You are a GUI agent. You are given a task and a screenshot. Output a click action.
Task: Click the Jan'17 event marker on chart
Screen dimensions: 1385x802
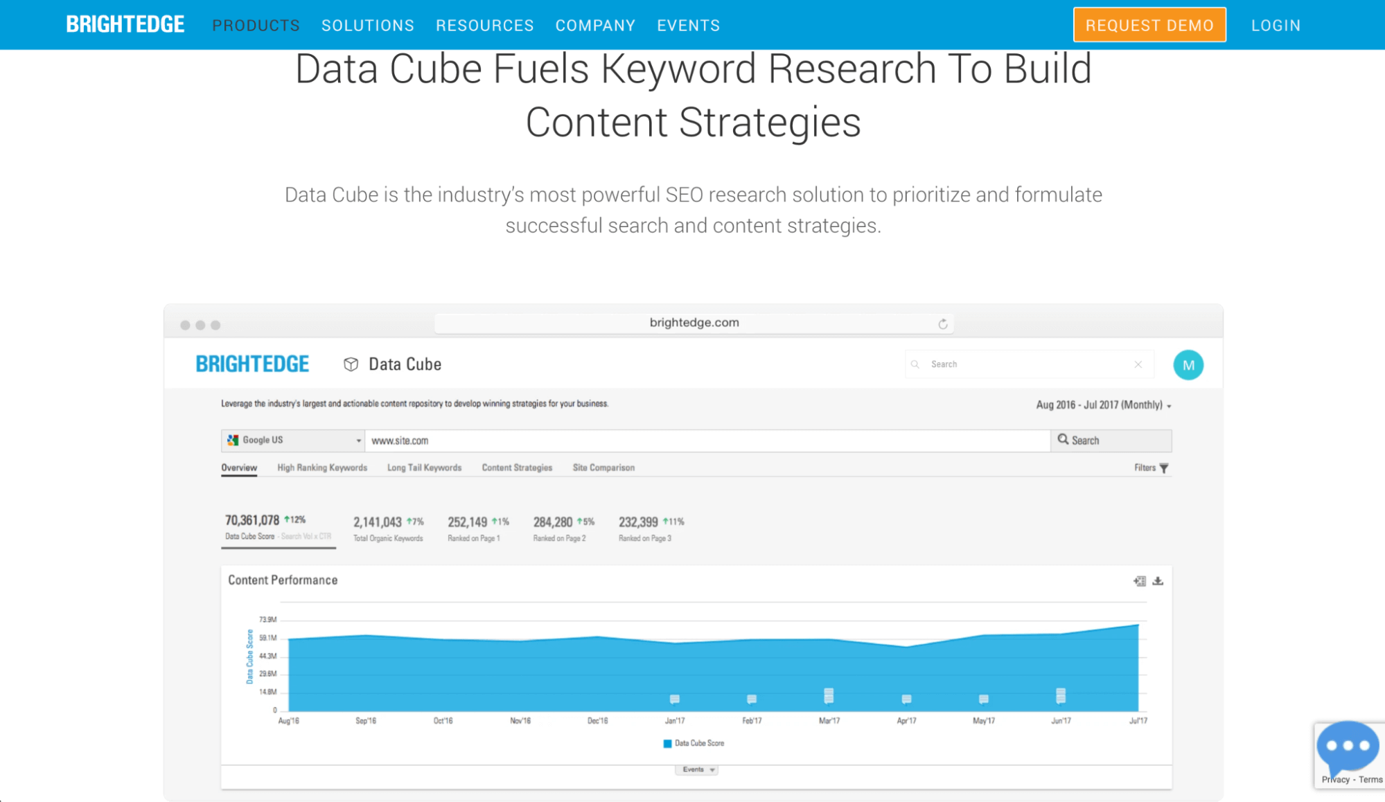point(675,699)
